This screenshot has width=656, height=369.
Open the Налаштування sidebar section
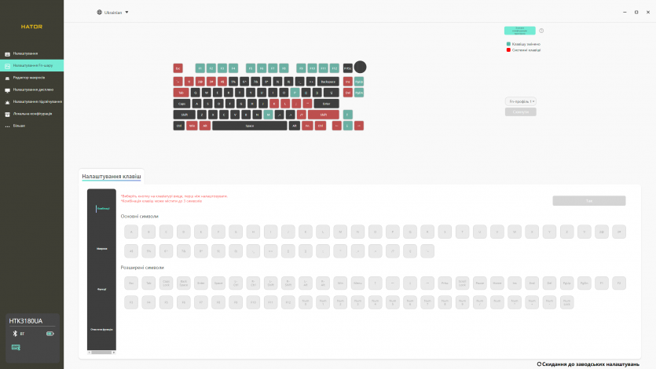pyautogui.click(x=25, y=53)
